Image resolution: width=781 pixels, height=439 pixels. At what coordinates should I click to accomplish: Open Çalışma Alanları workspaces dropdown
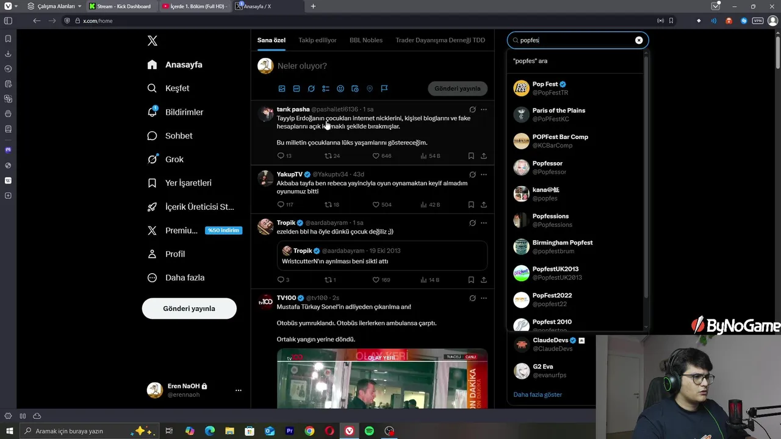point(54,6)
